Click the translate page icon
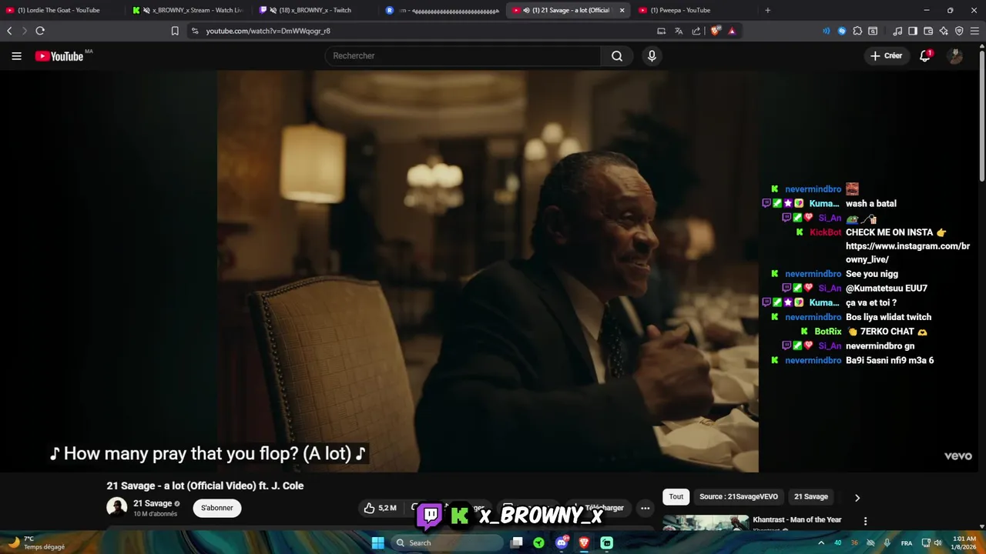This screenshot has height=554, width=986. [x=679, y=31]
